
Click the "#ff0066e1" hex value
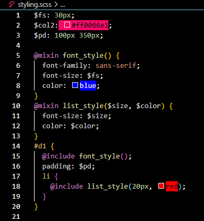coord(90,25)
